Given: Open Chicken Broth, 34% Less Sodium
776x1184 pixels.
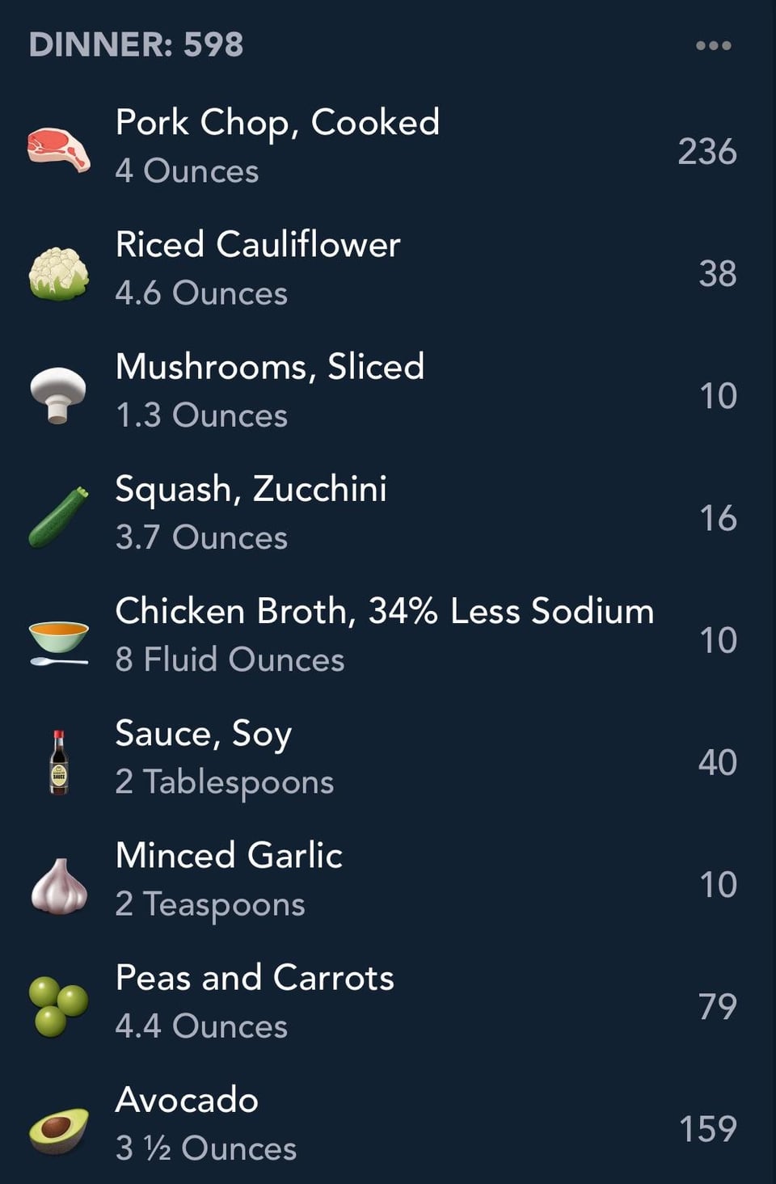Looking at the screenshot, I should coord(384,612).
